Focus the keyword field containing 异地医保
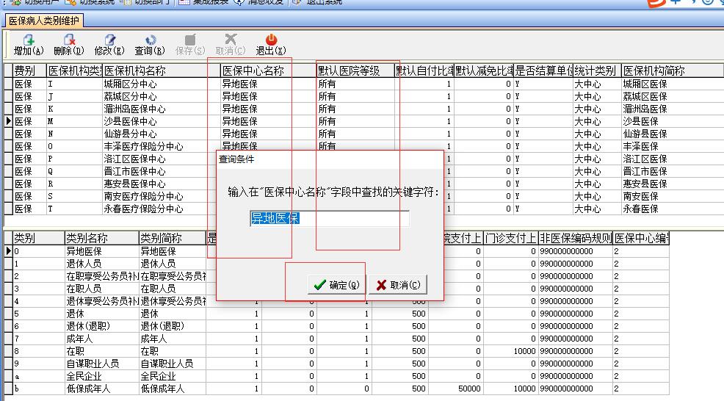The height and width of the screenshot is (401, 724). 329,218
